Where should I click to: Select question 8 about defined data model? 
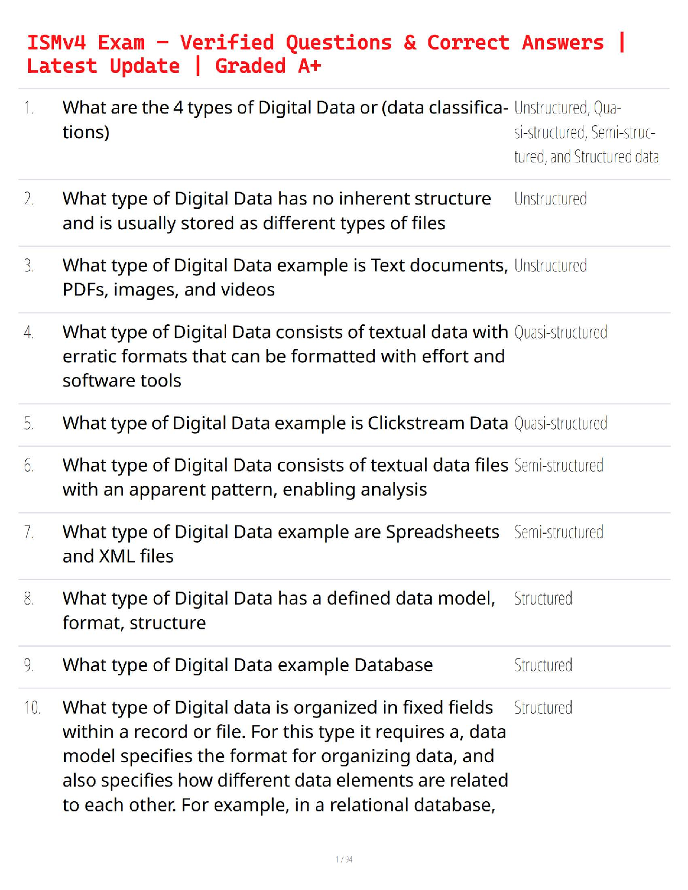(279, 611)
